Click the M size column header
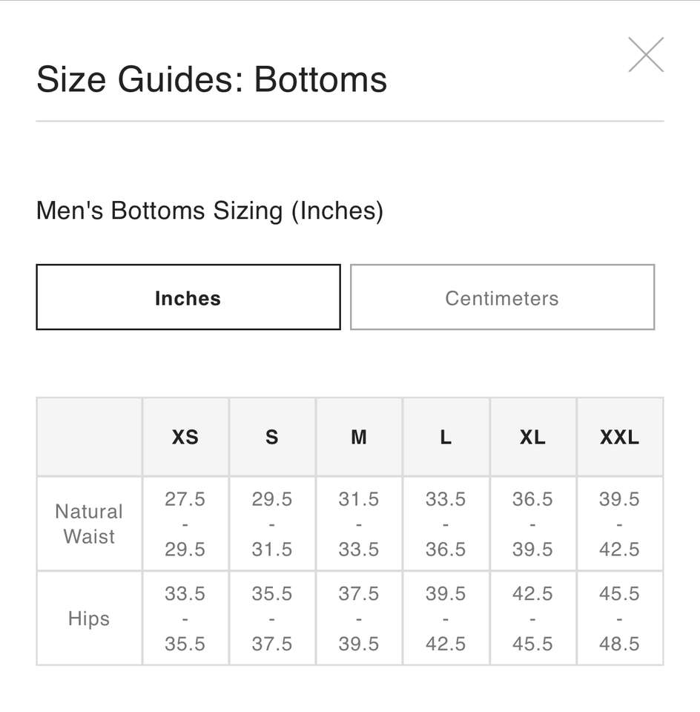 click(x=359, y=438)
